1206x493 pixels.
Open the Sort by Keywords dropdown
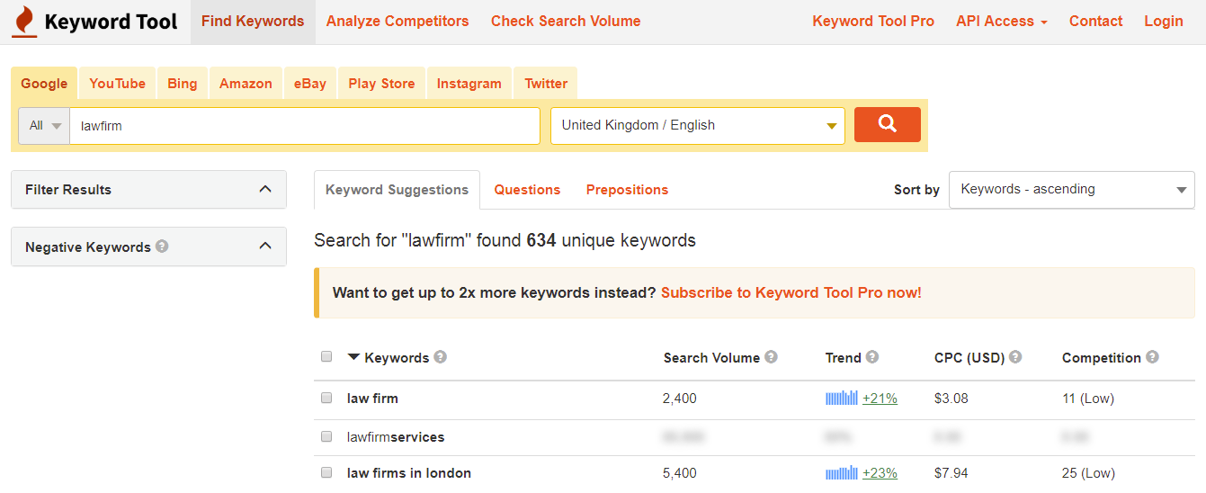click(x=1071, y=190)
